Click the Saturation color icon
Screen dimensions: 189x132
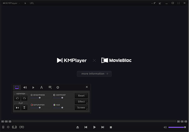[x=32, y=105]
